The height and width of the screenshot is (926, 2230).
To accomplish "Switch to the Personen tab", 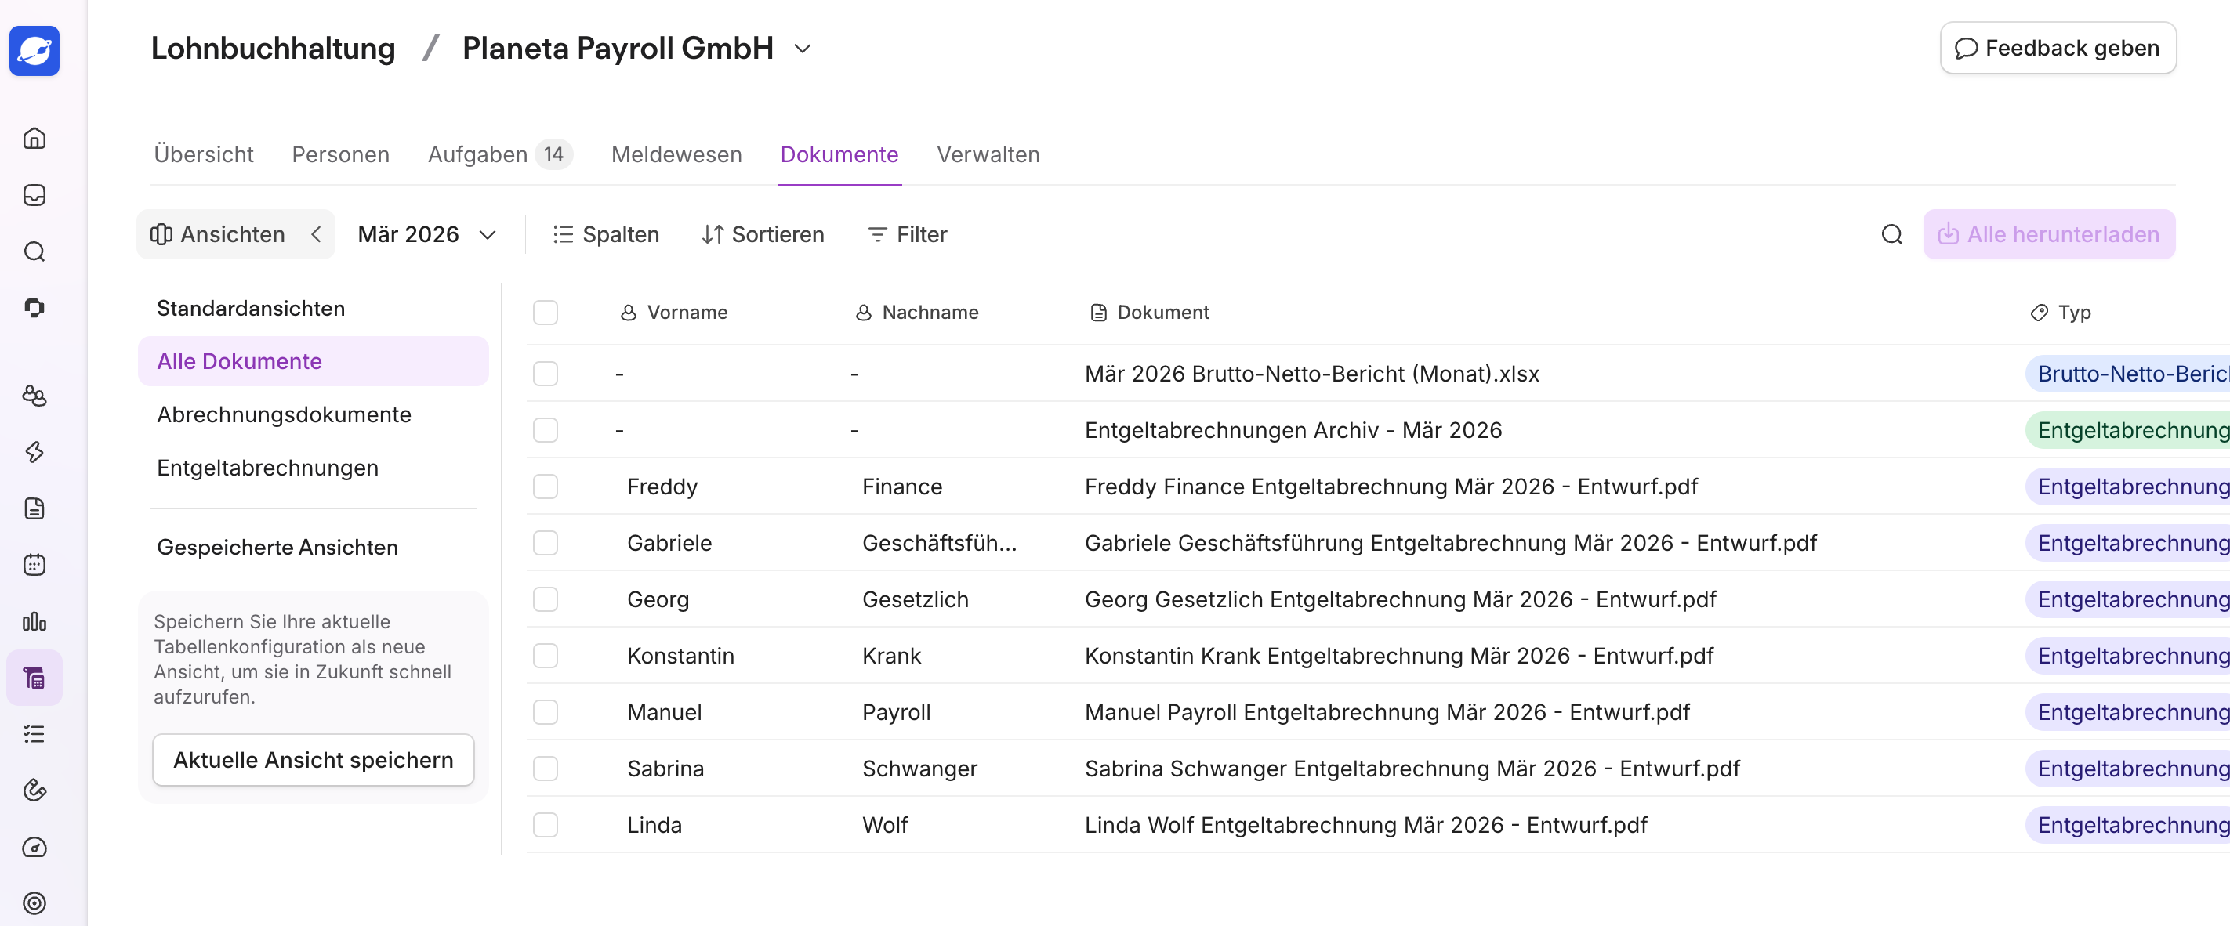I will (340, 154).
